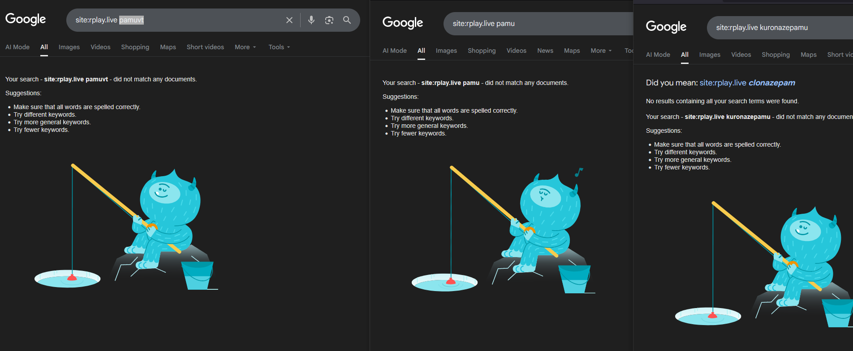Expand the Tools dropdown in the pamuvt window
The width and height of the screenshot is (853, 351).
(x=279, y=47)
